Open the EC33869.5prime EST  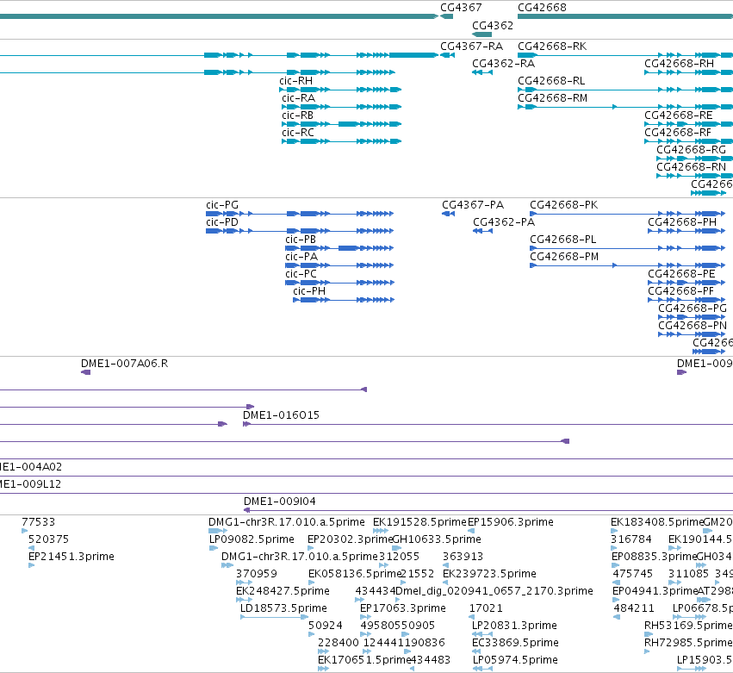515,644
